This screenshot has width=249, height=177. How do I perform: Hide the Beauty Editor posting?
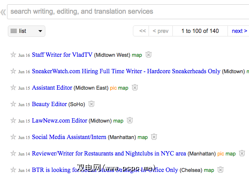[x=91, y=104]
